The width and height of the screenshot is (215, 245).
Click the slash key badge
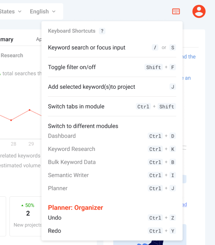[155, 47]
